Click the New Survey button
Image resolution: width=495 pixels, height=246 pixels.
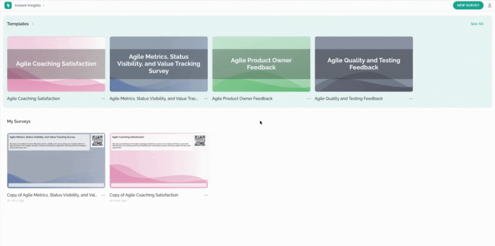click(x=468, y=5)
